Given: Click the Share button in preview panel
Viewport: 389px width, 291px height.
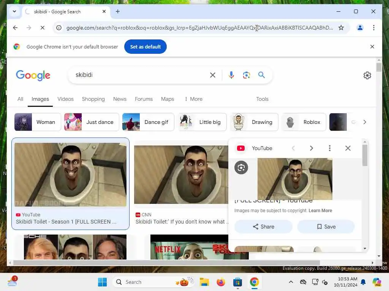Looking at the screenshot, I should click(264, 227).
